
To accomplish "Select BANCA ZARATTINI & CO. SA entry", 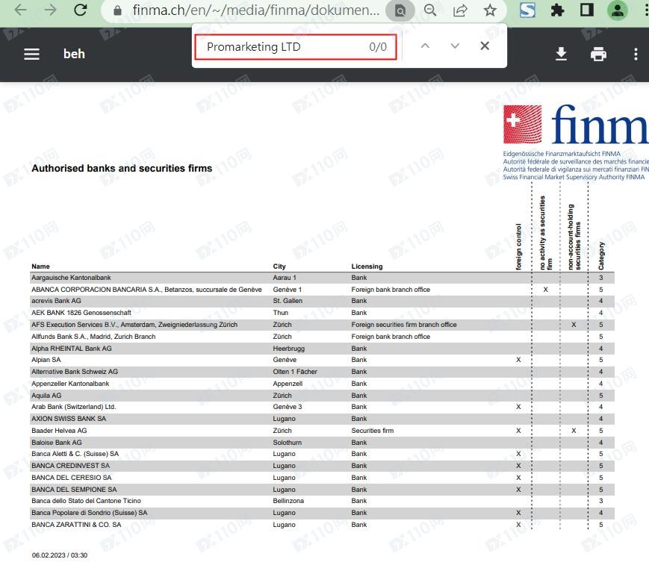I will (77, 525).
